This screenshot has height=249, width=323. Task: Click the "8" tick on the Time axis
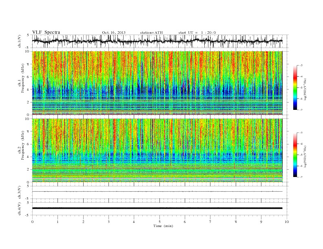tap(236, 222)
